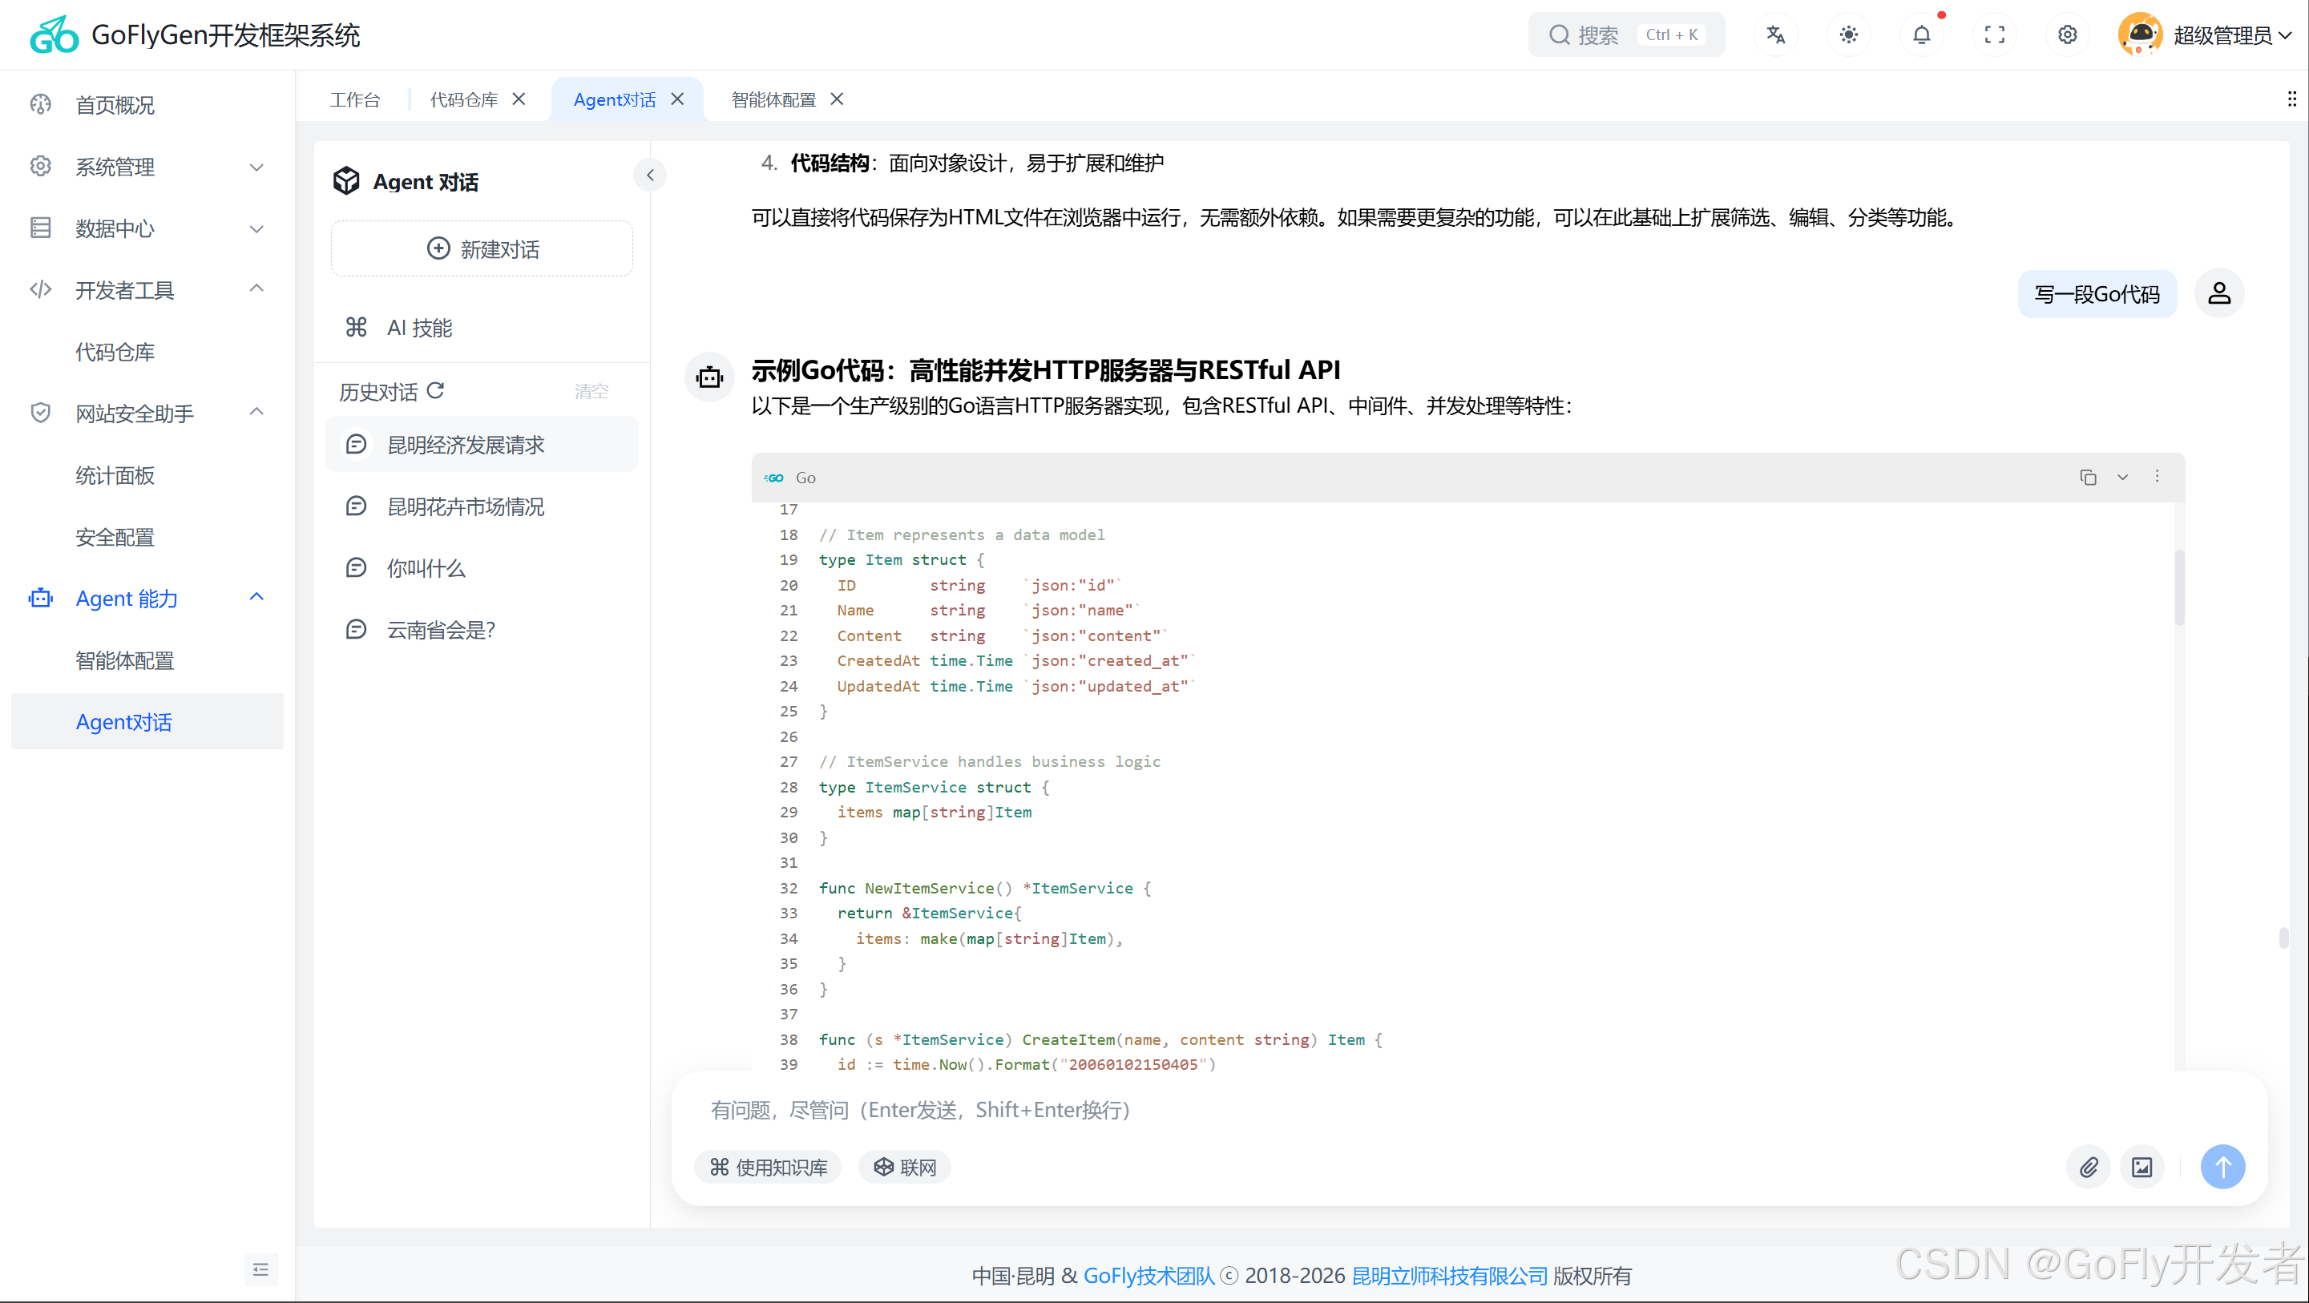Click the admin avatar image
2309x1303 pixels.
(x=2140, y=35)
